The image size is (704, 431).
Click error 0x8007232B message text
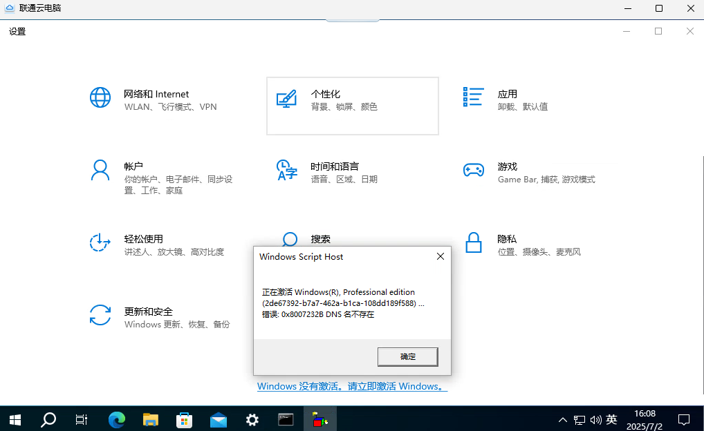click(x=318, y=314)
